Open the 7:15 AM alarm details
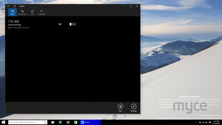 pyautogui.click(x=14, y=21)
